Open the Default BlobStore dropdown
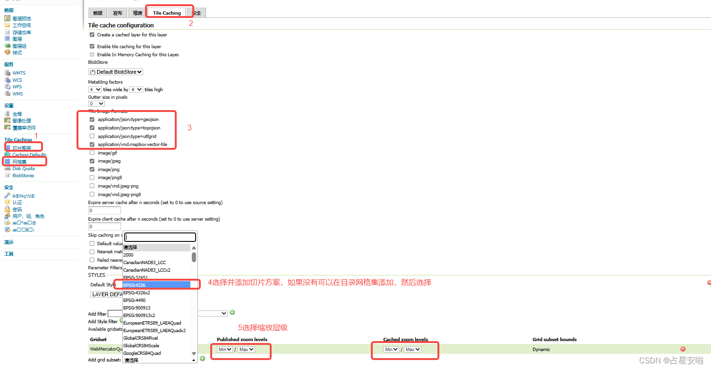Screen dimensions: 711x369 point(116,72)
